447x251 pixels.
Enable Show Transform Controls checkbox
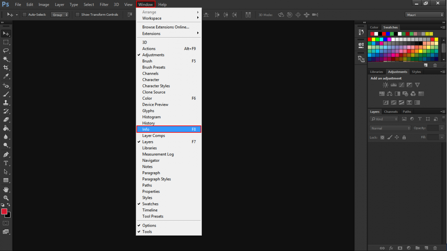(x=78, y=15)
